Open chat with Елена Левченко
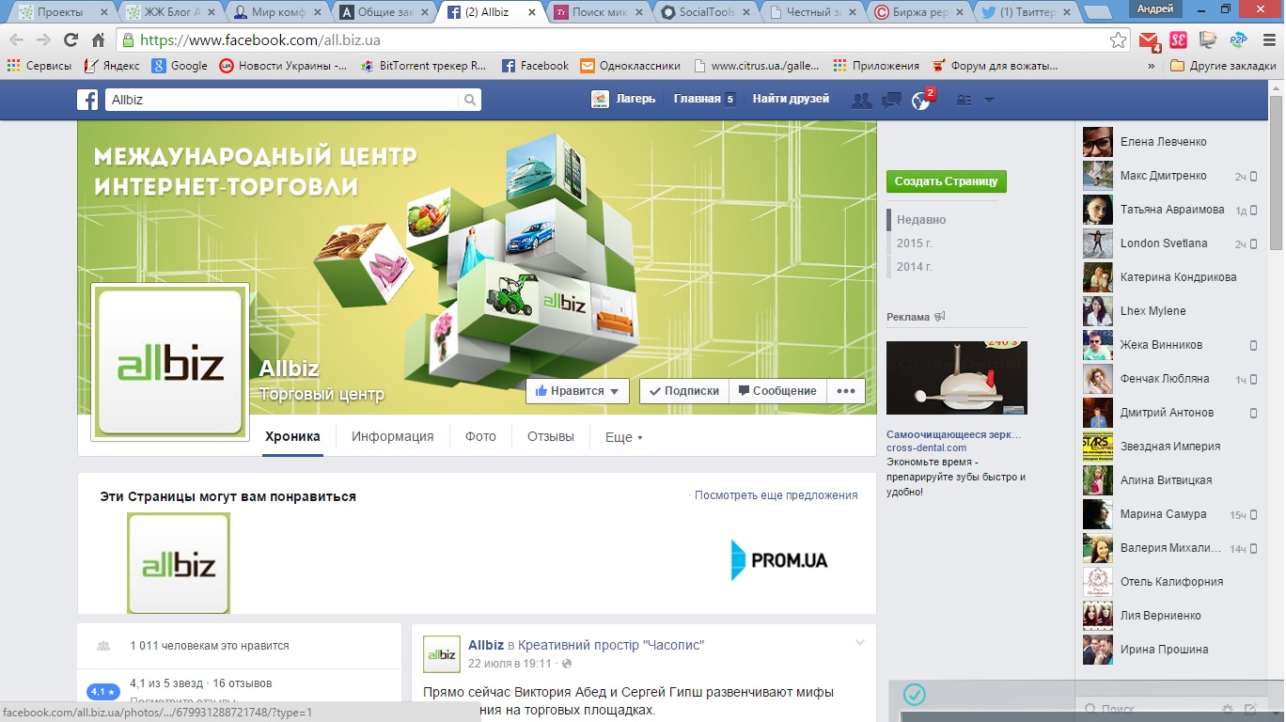This screenshot has height=722, width=1286. point(1172,142)
